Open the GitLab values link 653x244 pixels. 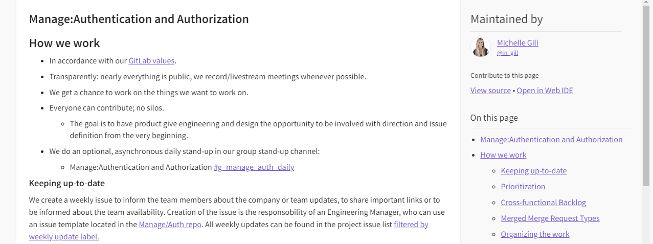[x=151, y=61]
